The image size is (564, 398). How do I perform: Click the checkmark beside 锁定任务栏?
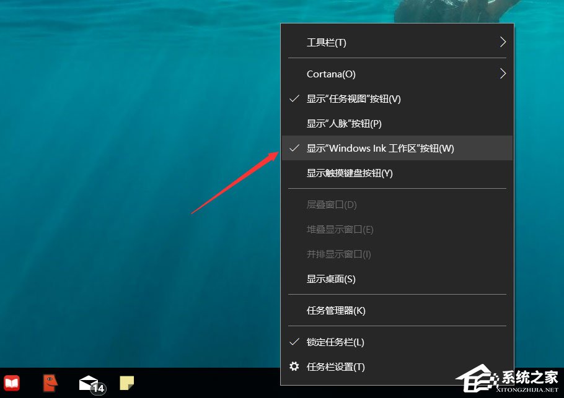[294, 341]
